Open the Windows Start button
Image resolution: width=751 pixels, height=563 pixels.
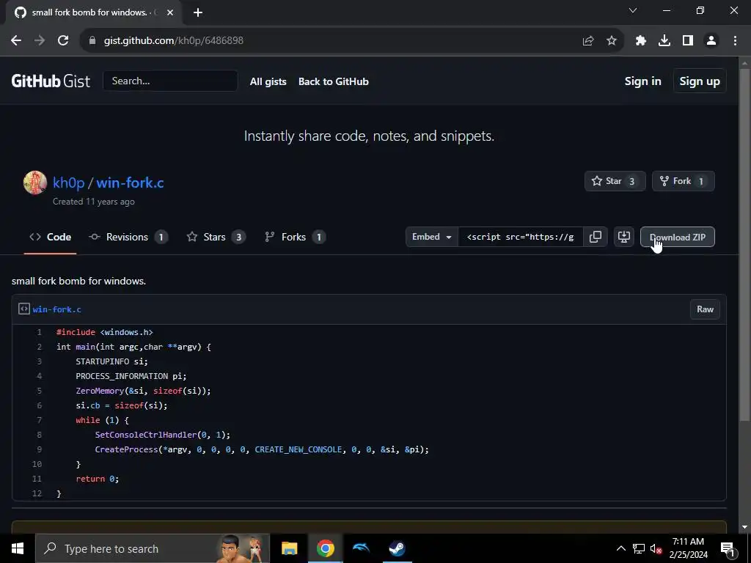tap(18, 548)
